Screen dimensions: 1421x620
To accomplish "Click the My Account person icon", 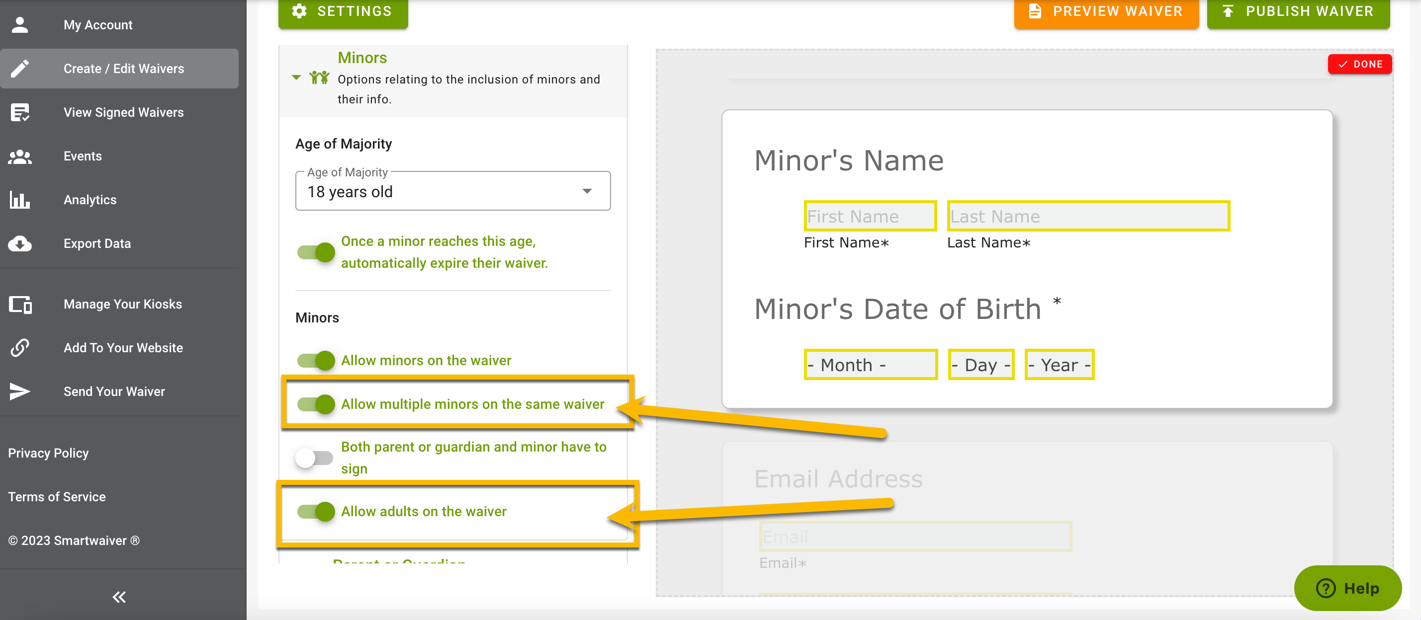I will click(x=20, y=25).
